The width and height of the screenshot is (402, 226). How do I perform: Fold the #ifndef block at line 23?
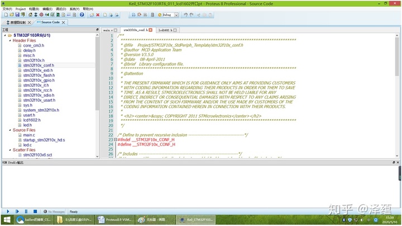tap(116, 140)
